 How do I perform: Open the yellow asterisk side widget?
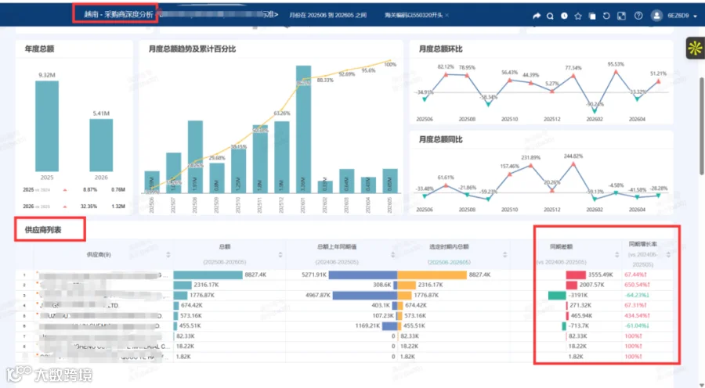[x=695, y=48]
